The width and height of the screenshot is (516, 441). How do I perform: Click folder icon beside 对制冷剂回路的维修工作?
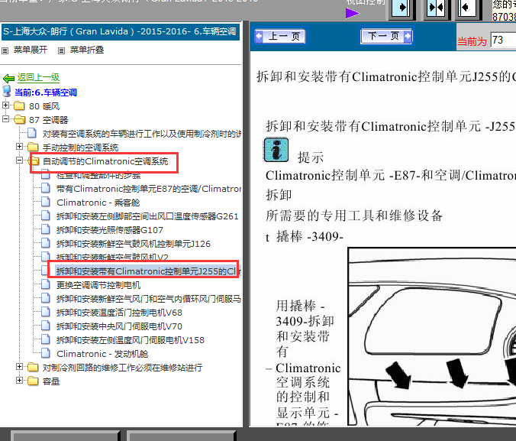33,367
